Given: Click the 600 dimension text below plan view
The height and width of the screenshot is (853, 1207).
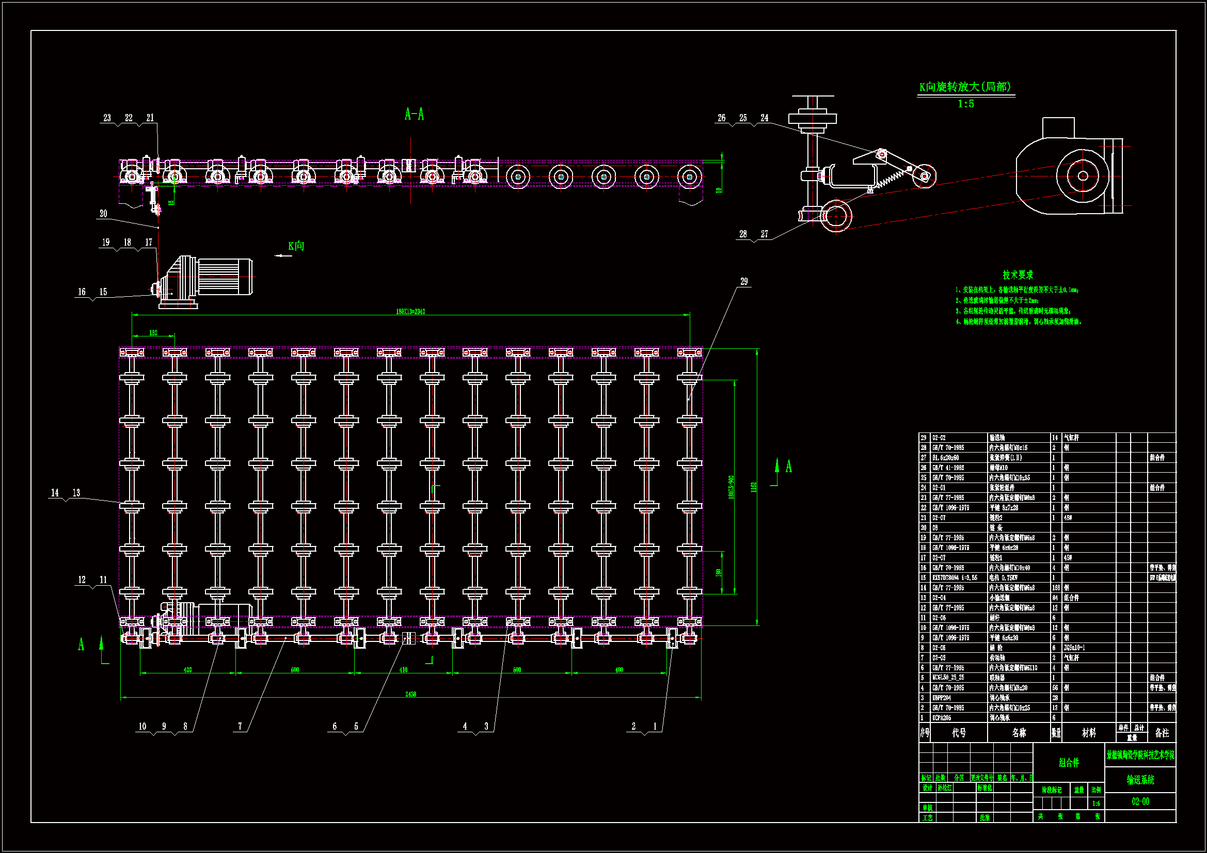Looking at the screenshot, I should click(x=295, y=670).
